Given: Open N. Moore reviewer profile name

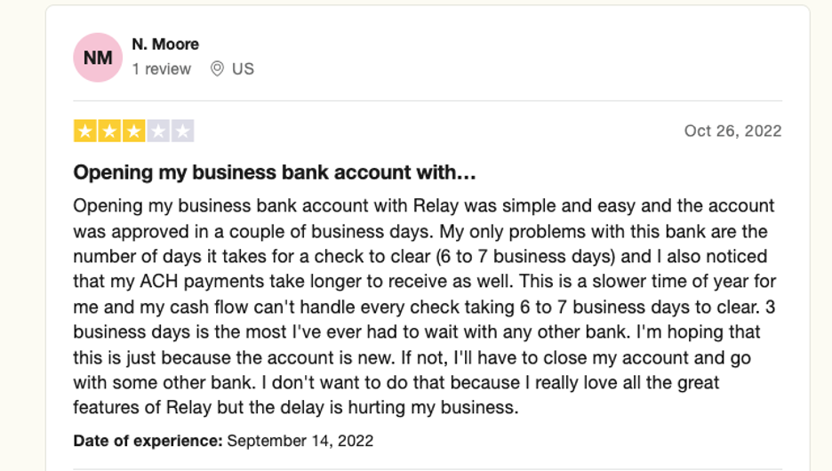Looking at the screenshot, I should (x=165, y=44).
